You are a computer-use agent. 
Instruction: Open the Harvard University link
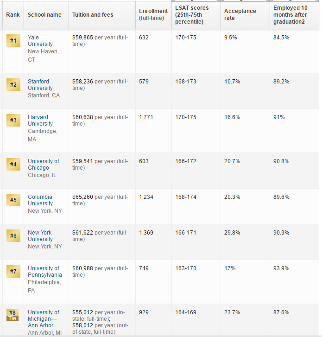pos(40,121)
